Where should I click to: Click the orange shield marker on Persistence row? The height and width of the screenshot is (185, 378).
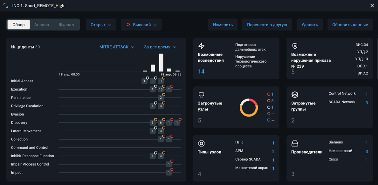tap(164, 95)
